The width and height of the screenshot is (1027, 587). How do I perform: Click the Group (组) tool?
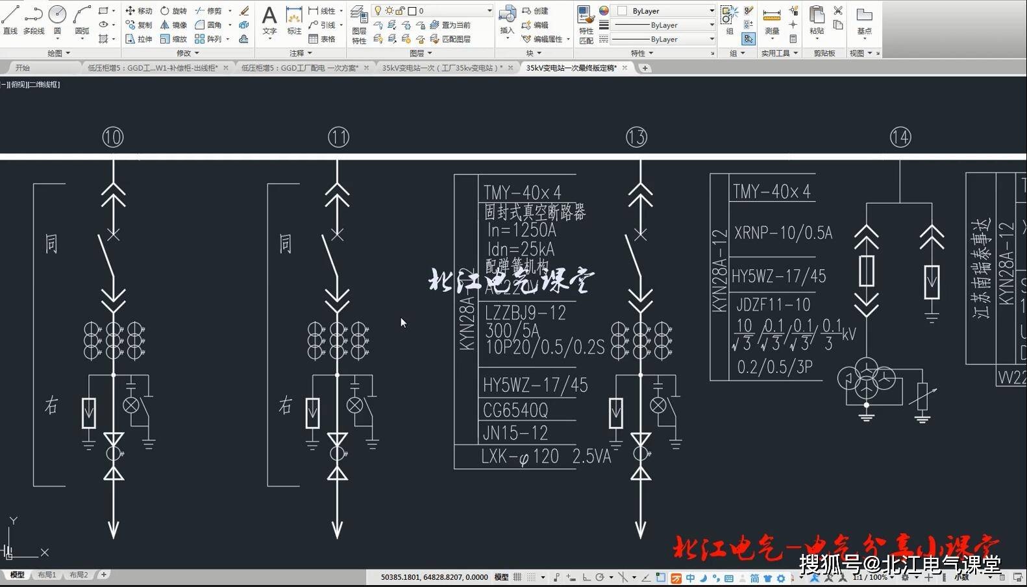click(x=730, y=21)
